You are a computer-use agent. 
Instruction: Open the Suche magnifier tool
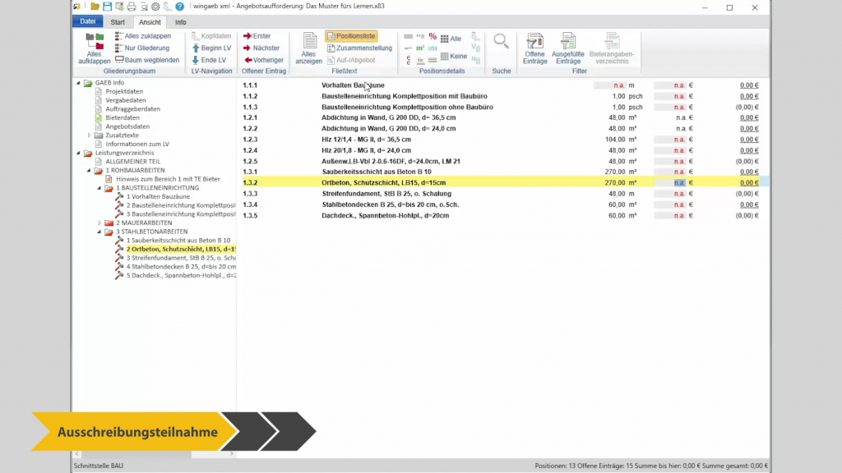click(x=501, y=41)
